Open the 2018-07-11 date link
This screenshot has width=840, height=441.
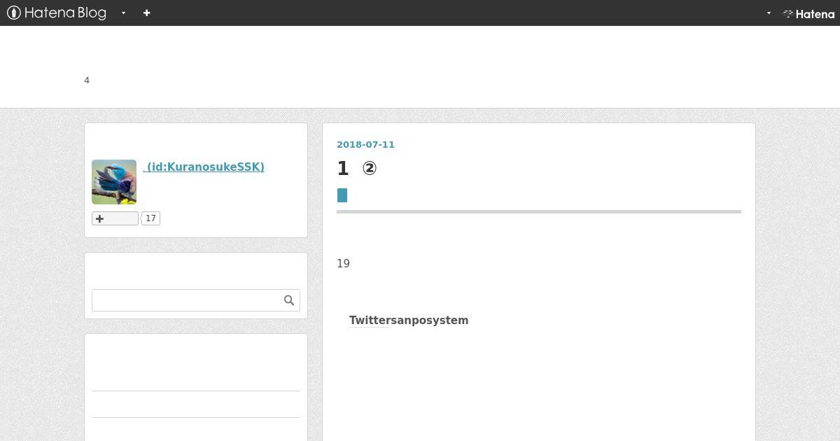pyautogui.click(x=365, y=144)
